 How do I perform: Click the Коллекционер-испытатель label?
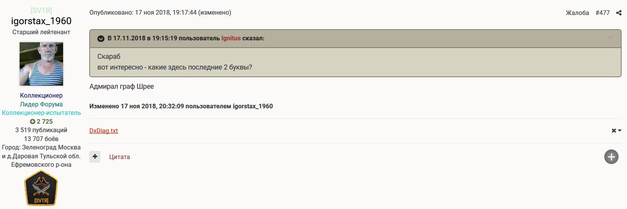[x=41, y=113]
